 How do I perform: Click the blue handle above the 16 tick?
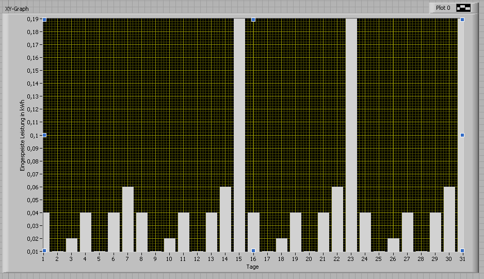click(x=253, y=251)
